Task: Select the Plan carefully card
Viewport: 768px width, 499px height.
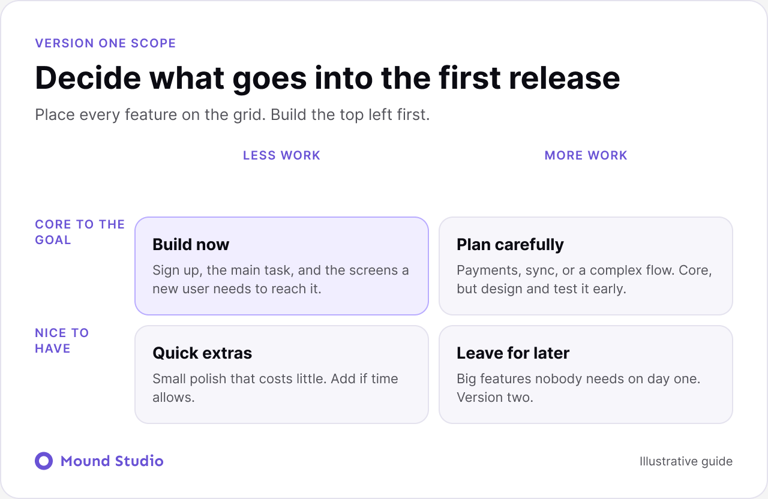Action: point(586,266)
